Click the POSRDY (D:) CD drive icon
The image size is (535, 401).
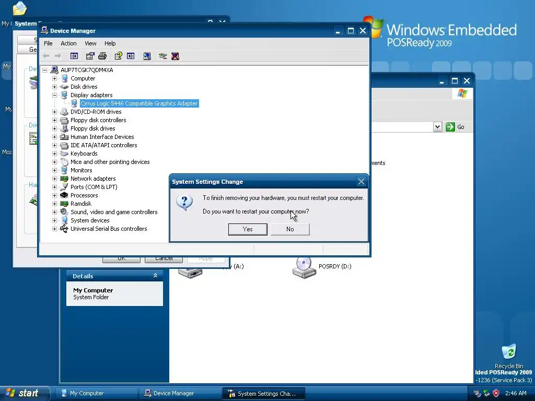tap(303, 267)
